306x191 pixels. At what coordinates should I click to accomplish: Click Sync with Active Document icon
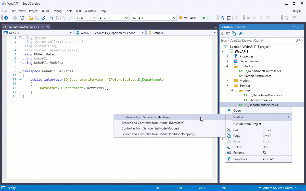click(x=223, y=33)
